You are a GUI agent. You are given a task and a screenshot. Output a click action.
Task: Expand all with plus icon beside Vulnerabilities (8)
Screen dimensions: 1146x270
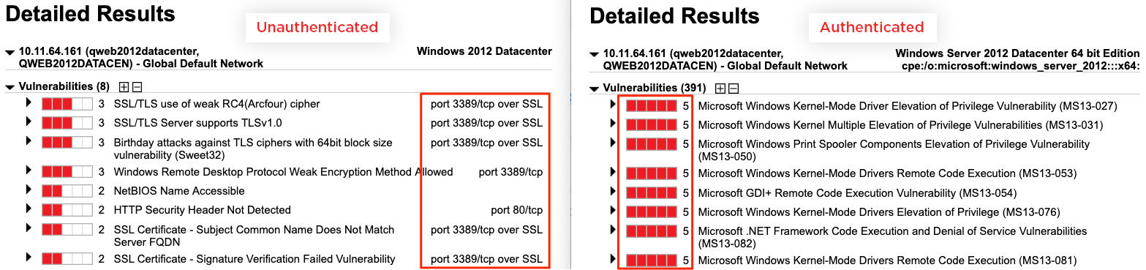pos(124,87)
